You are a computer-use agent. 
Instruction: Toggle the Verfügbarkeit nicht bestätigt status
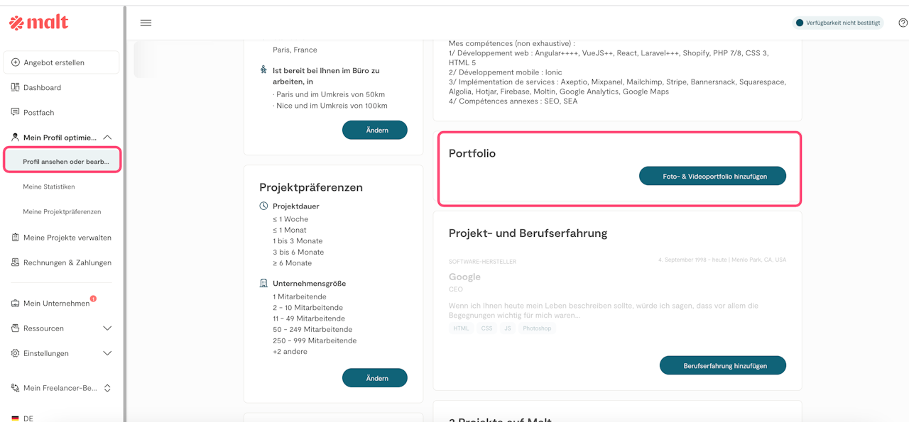tap(838, 23)
